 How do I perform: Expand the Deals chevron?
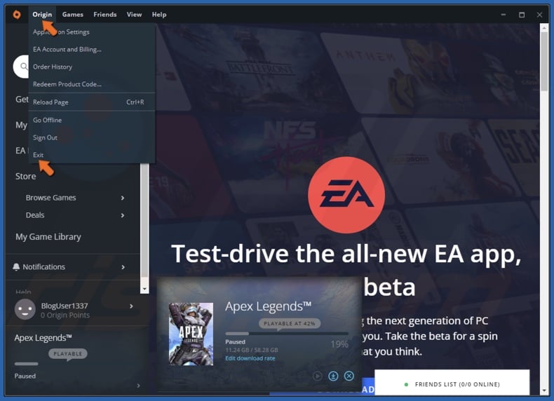pos(123,215)
